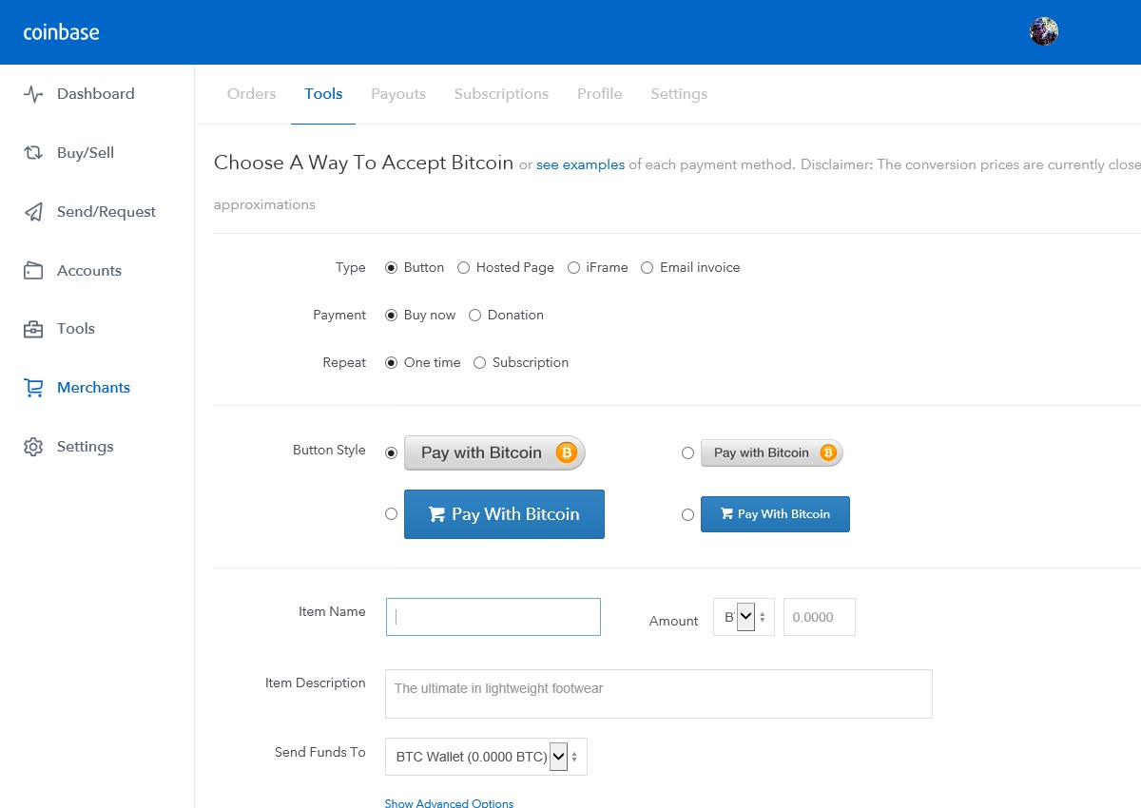Viewport: 1141px width, 808px height.
Task: Click the Item Description text area
Action: (x=659, y=694)
